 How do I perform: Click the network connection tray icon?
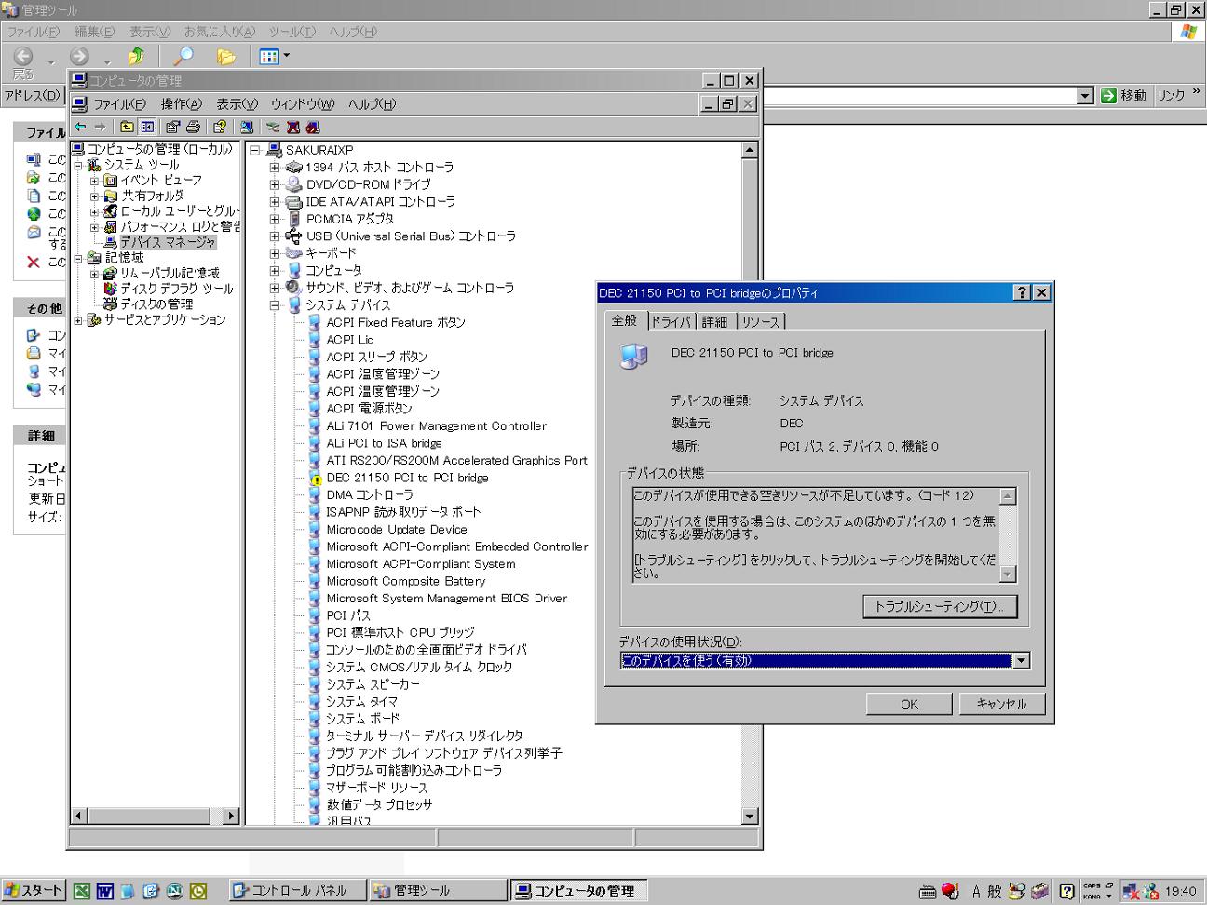point(1131,891)
